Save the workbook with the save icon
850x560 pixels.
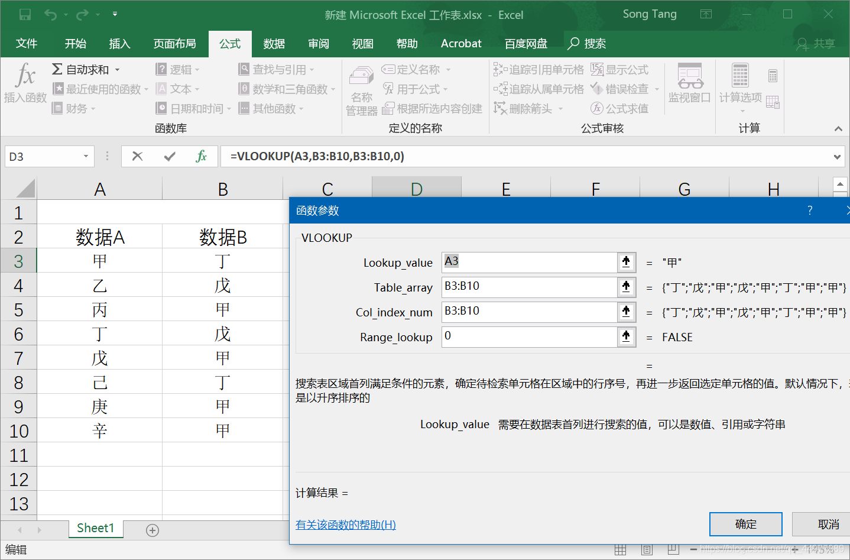[25, 14]
